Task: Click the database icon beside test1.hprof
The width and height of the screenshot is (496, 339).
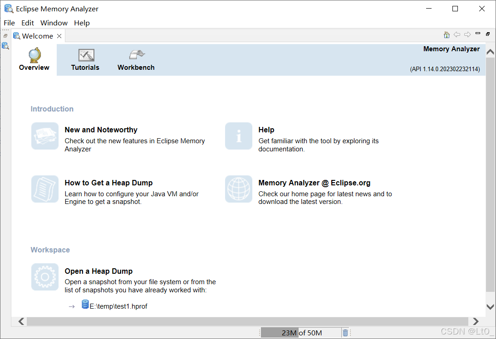Action: point(85,304)
